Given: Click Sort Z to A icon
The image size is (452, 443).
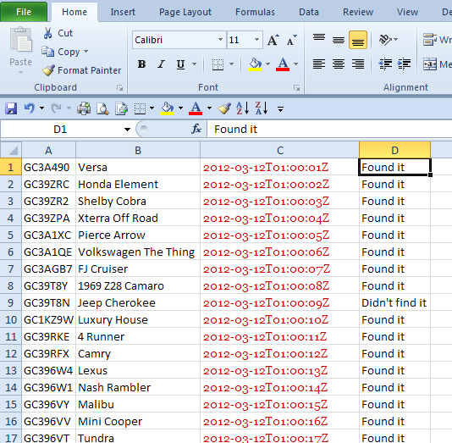Looking at the screenshot, I should coord(262,108).
